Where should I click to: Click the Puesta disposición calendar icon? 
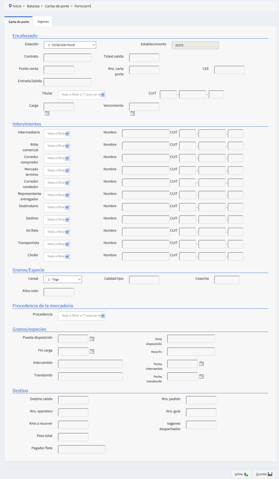(x=92, y=339)
